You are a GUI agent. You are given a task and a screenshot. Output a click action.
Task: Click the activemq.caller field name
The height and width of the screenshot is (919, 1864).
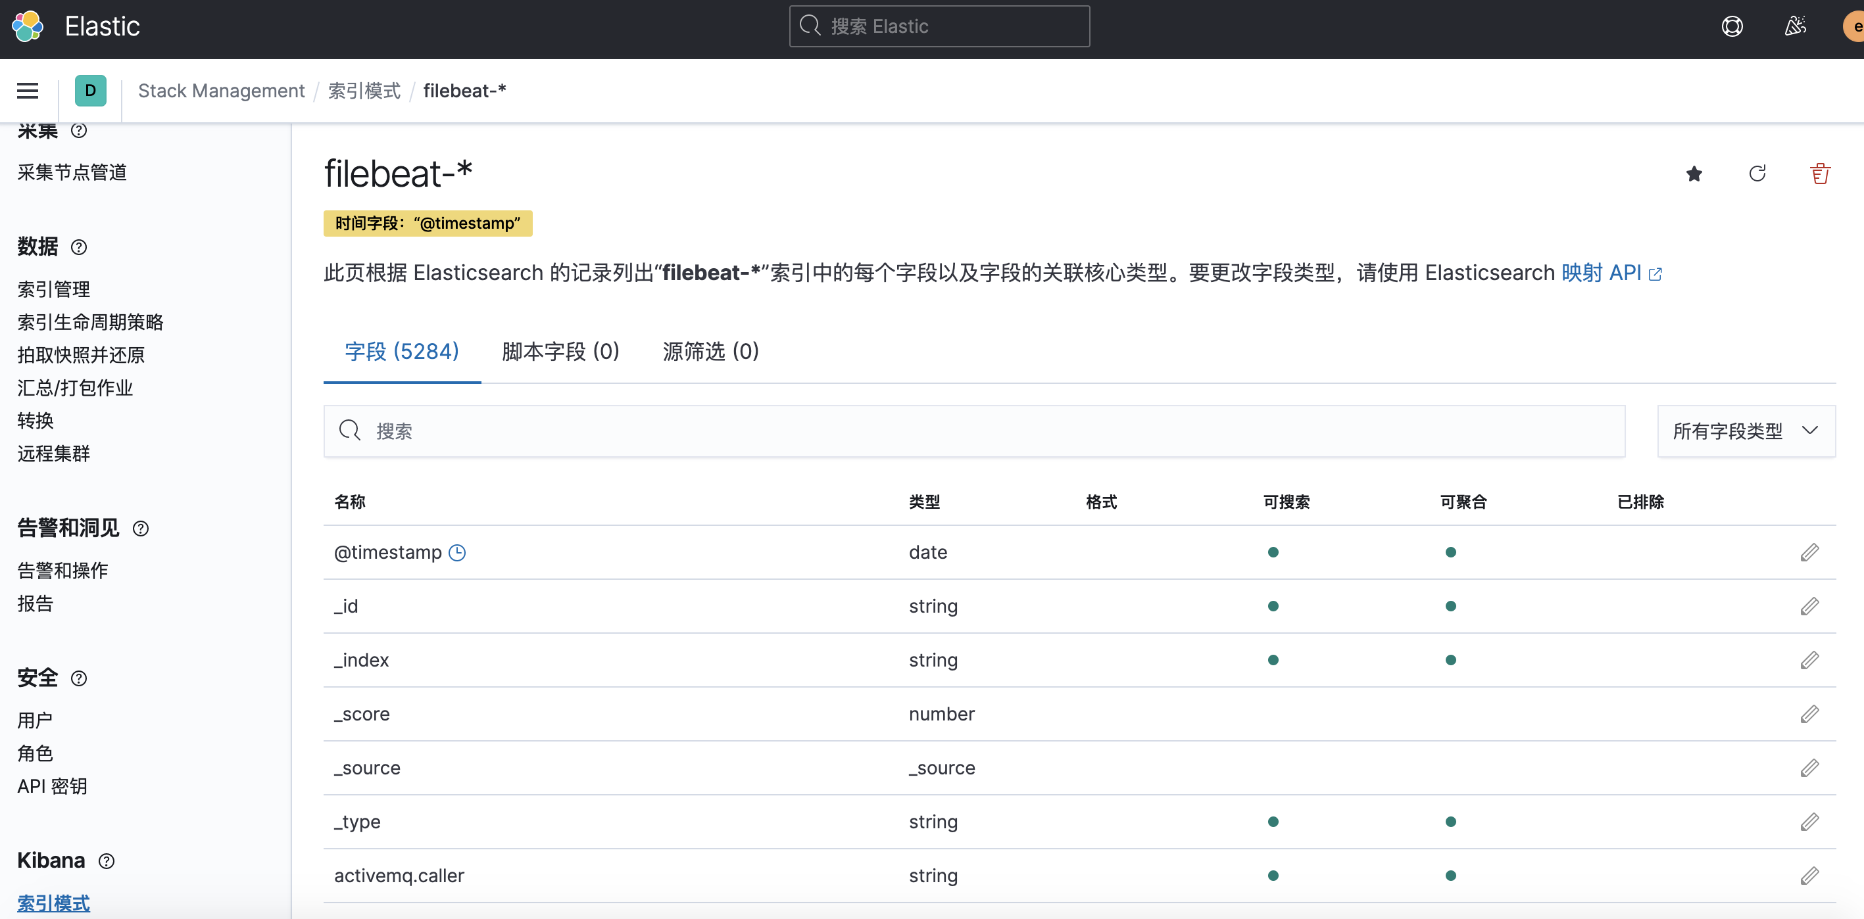tap(399, 876)
